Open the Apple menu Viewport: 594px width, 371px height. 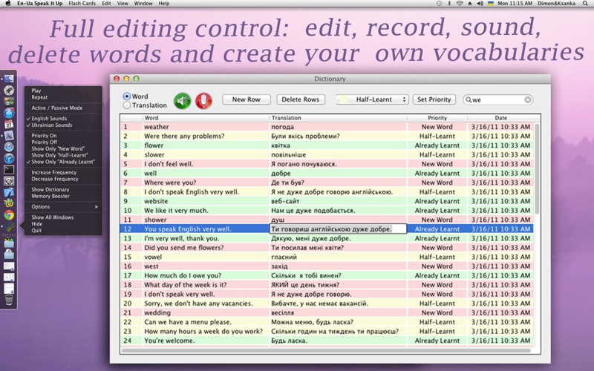coord(7,4)
